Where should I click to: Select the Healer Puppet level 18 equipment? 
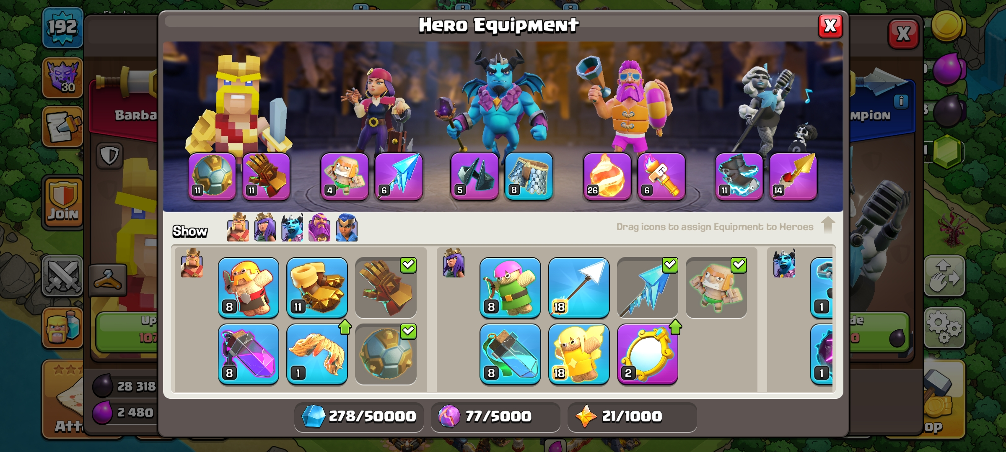click(579, 354)
